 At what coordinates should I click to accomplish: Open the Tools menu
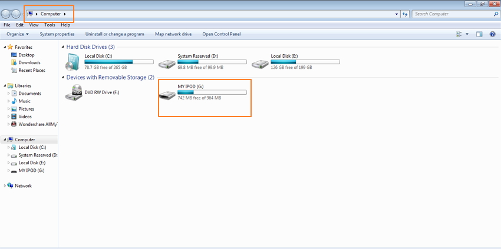(50, 25)
